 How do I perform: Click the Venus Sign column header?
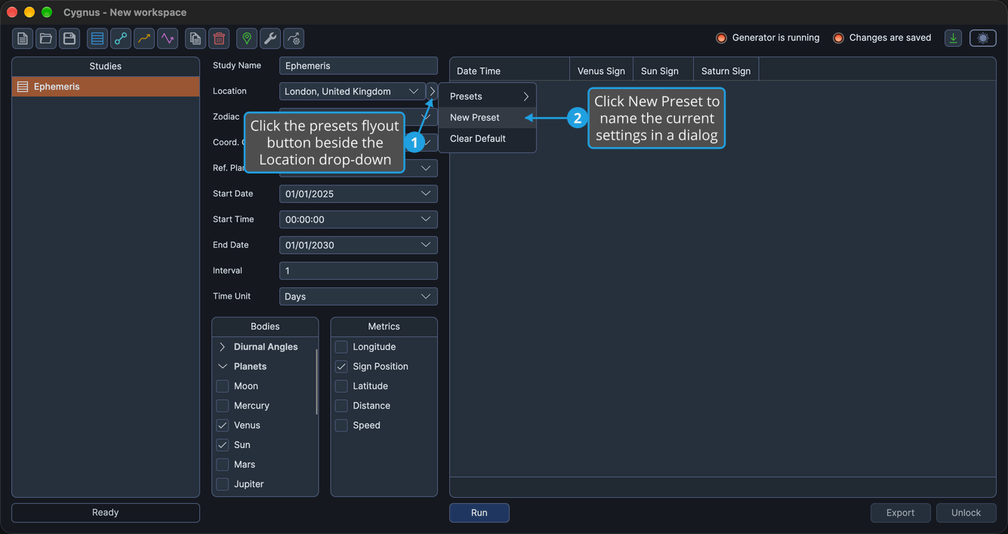coord(601,71)
